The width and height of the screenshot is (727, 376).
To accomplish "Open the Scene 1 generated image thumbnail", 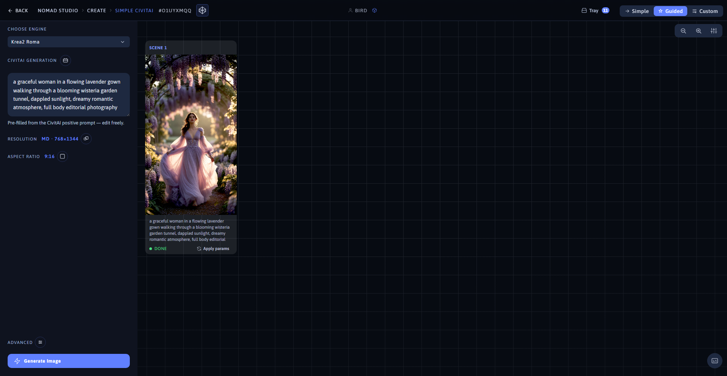I will 191,135.
